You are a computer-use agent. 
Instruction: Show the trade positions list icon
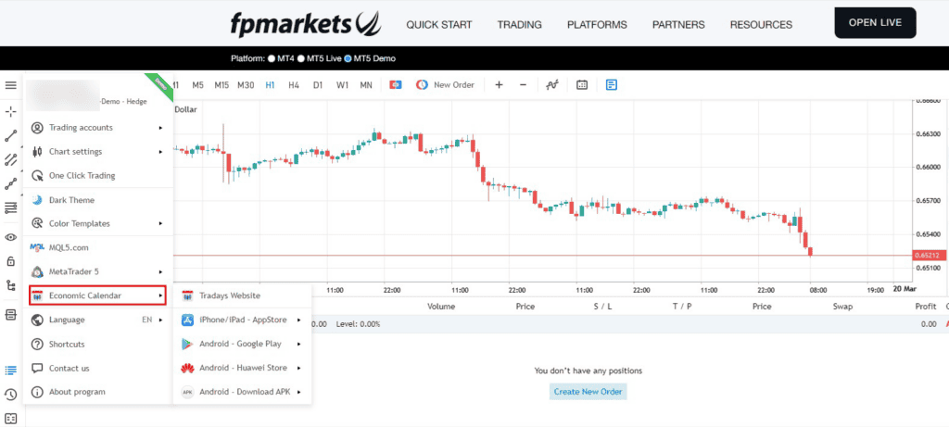[10, 370]
